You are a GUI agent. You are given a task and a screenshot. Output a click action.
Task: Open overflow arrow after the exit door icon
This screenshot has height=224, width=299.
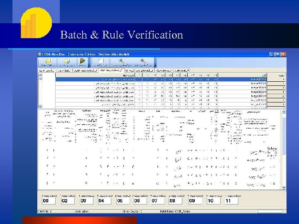point(89,66)
